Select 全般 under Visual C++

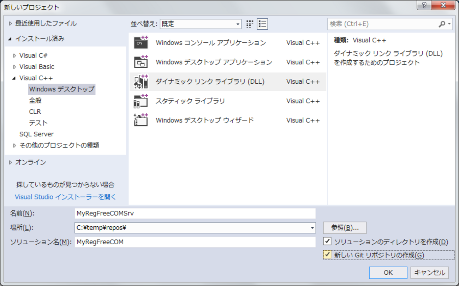(x=35, y=100)
